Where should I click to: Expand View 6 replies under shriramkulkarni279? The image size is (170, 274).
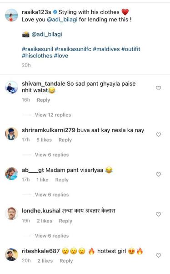pos(52,155)
